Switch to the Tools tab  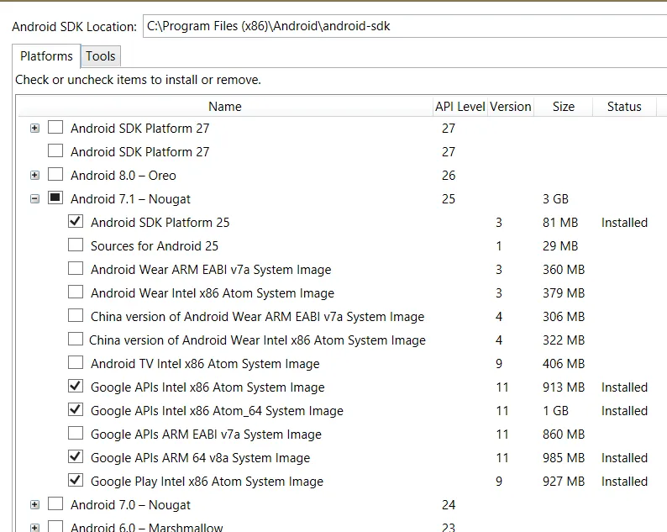(101, 56)
